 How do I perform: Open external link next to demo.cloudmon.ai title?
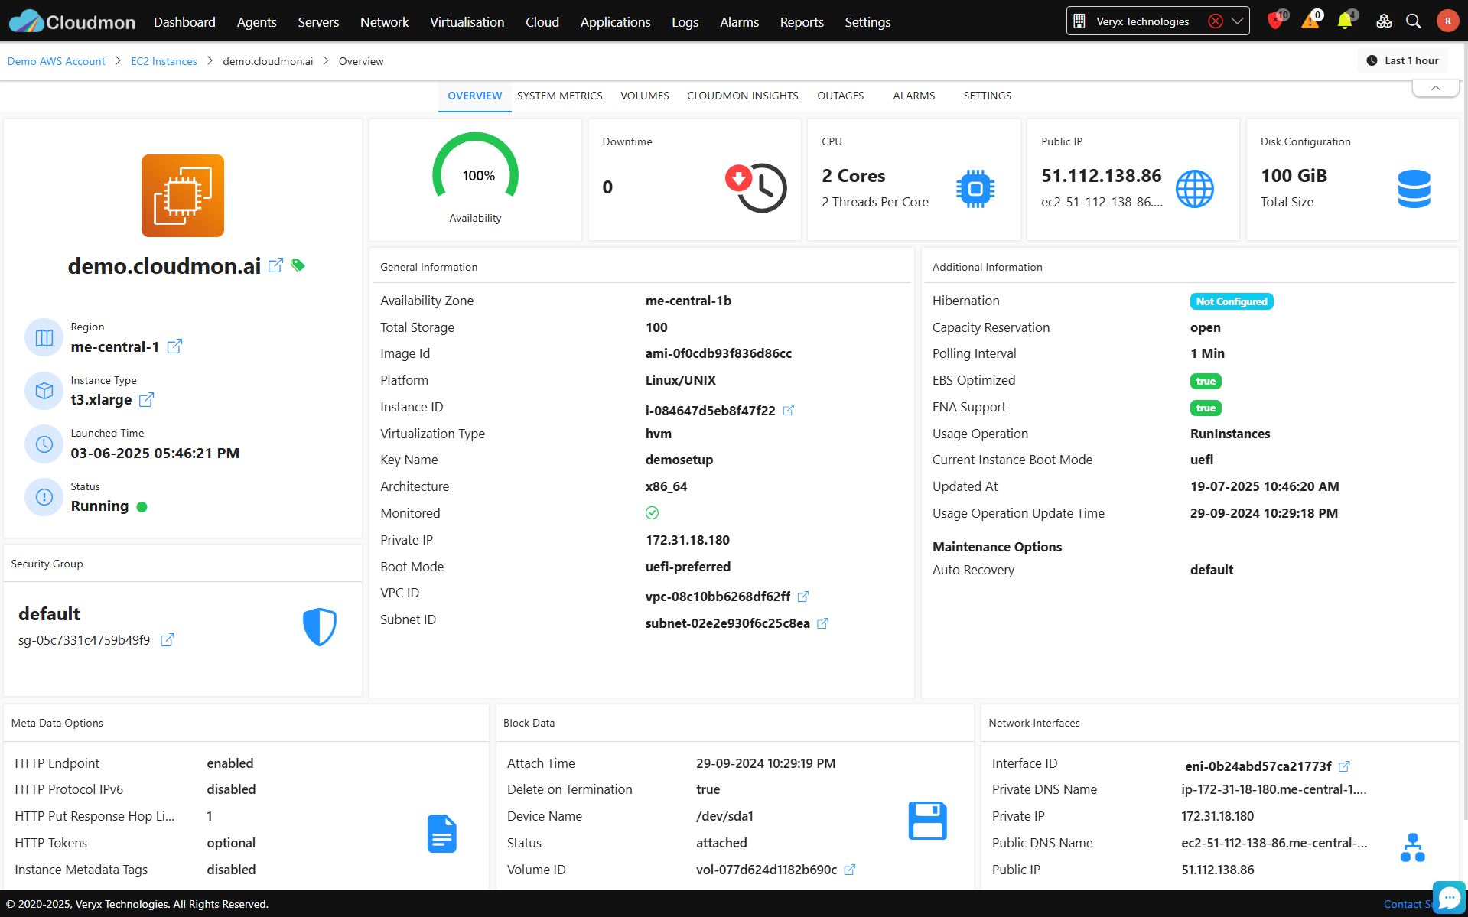[276, 265]
